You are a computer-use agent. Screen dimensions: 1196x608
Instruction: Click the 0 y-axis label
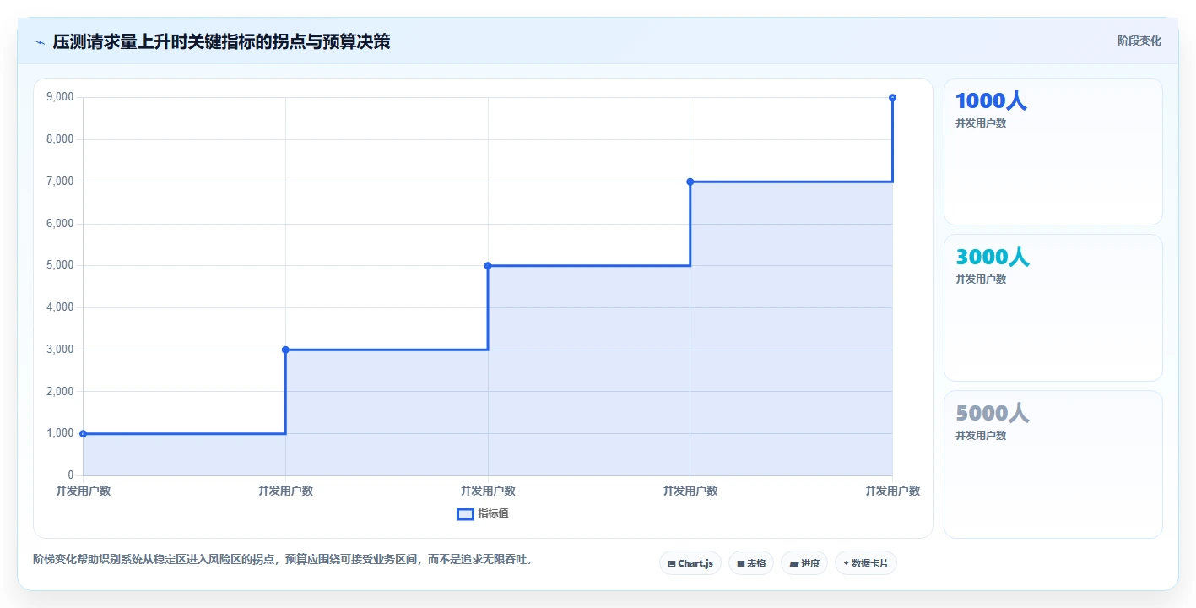(x=71, y=475)
